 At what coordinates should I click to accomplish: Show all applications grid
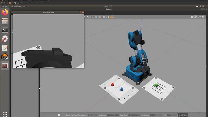(5, 114)
